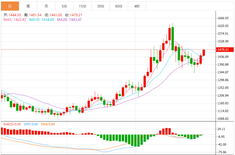235x155 pixels.
Task: Click the -42.00 MACD axis label
Action: (x=222, y=145)
